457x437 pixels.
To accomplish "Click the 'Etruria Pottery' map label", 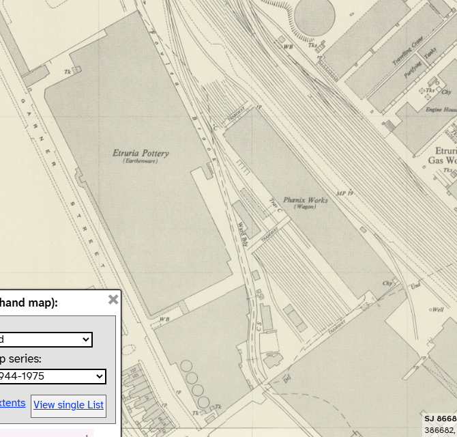I will 141,153.
